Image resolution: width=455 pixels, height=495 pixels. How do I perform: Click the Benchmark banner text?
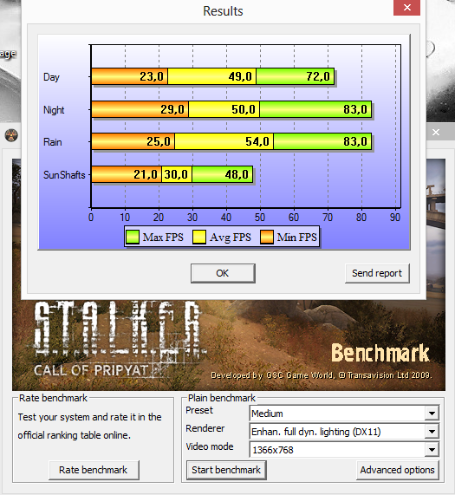pos(380,353)
